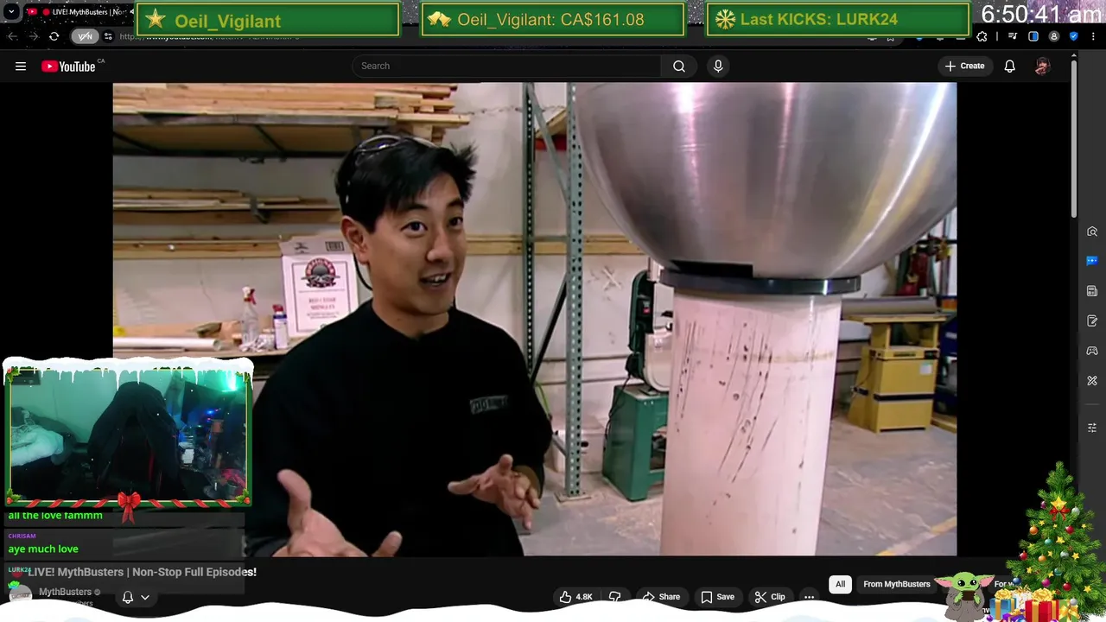Toggle the subscription notification bell

128,597
